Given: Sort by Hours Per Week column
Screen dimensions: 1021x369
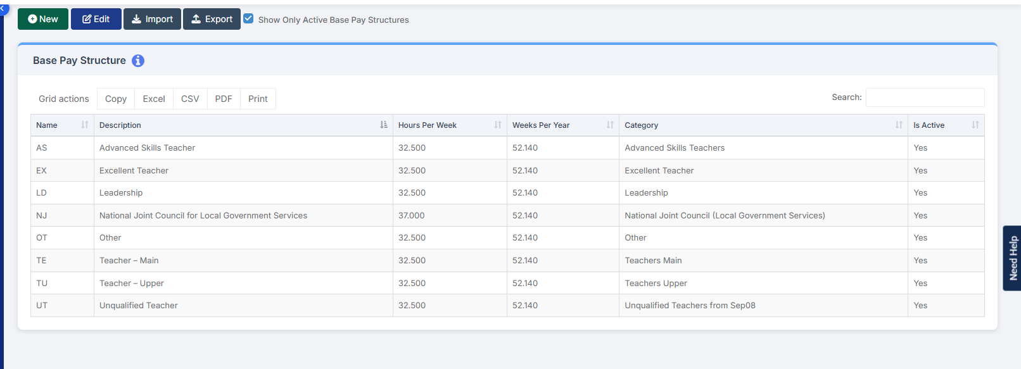Looking at the screenshot, I should tap(498, 125).
